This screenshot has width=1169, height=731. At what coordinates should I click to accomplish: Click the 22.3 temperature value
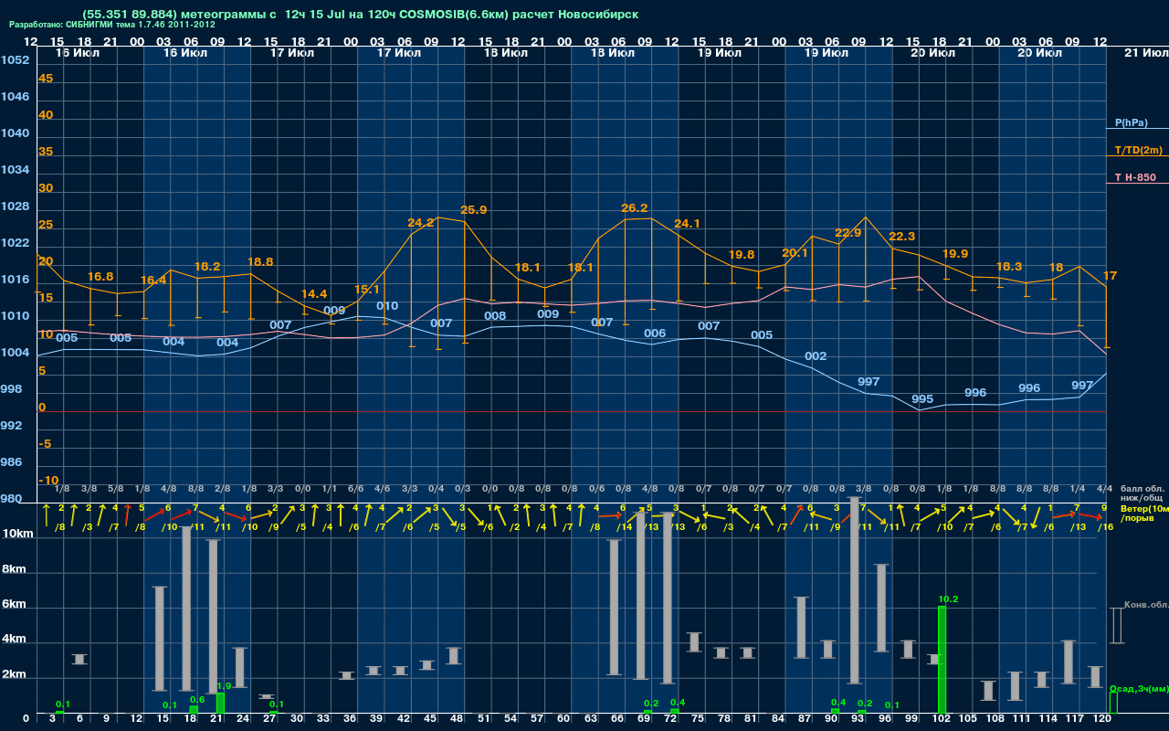[x=901, y=237]
